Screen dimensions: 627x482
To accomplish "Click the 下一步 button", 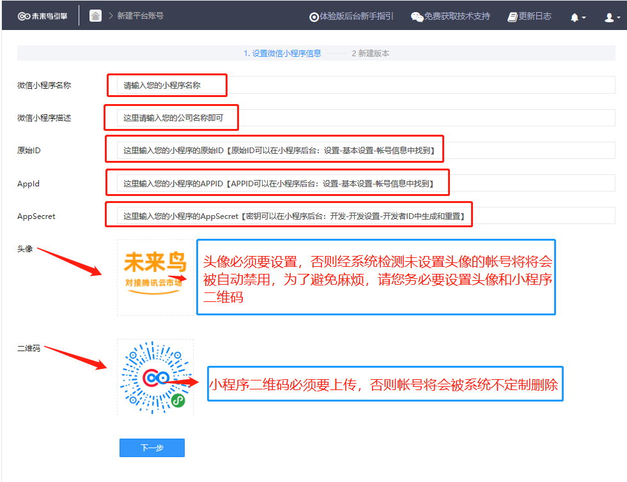I will click(152, 448).
